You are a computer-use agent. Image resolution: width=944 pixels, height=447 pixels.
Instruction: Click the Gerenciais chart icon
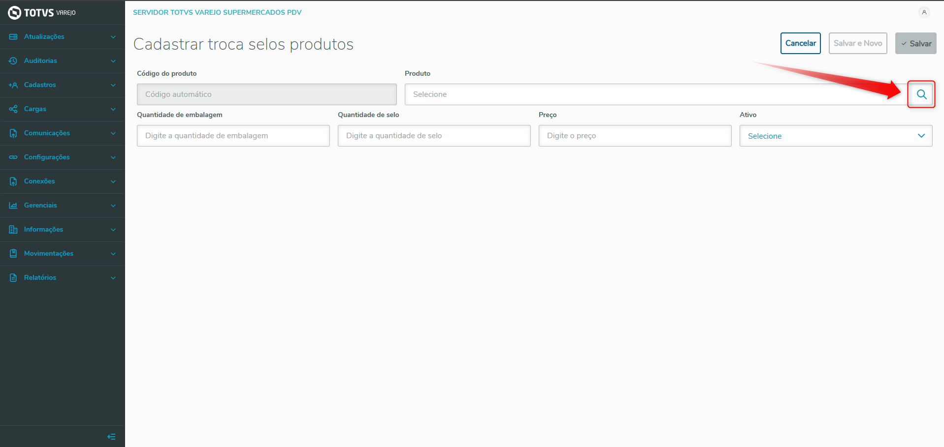13,206
